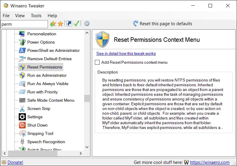Click the Power Options battery icon

click(22, 42)
